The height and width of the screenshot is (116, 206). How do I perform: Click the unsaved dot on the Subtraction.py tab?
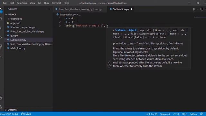(132, 9)
